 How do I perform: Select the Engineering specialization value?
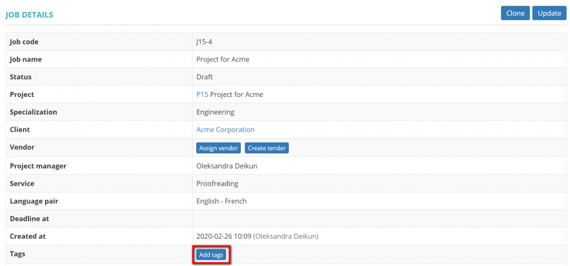click(x=215, y=112)
